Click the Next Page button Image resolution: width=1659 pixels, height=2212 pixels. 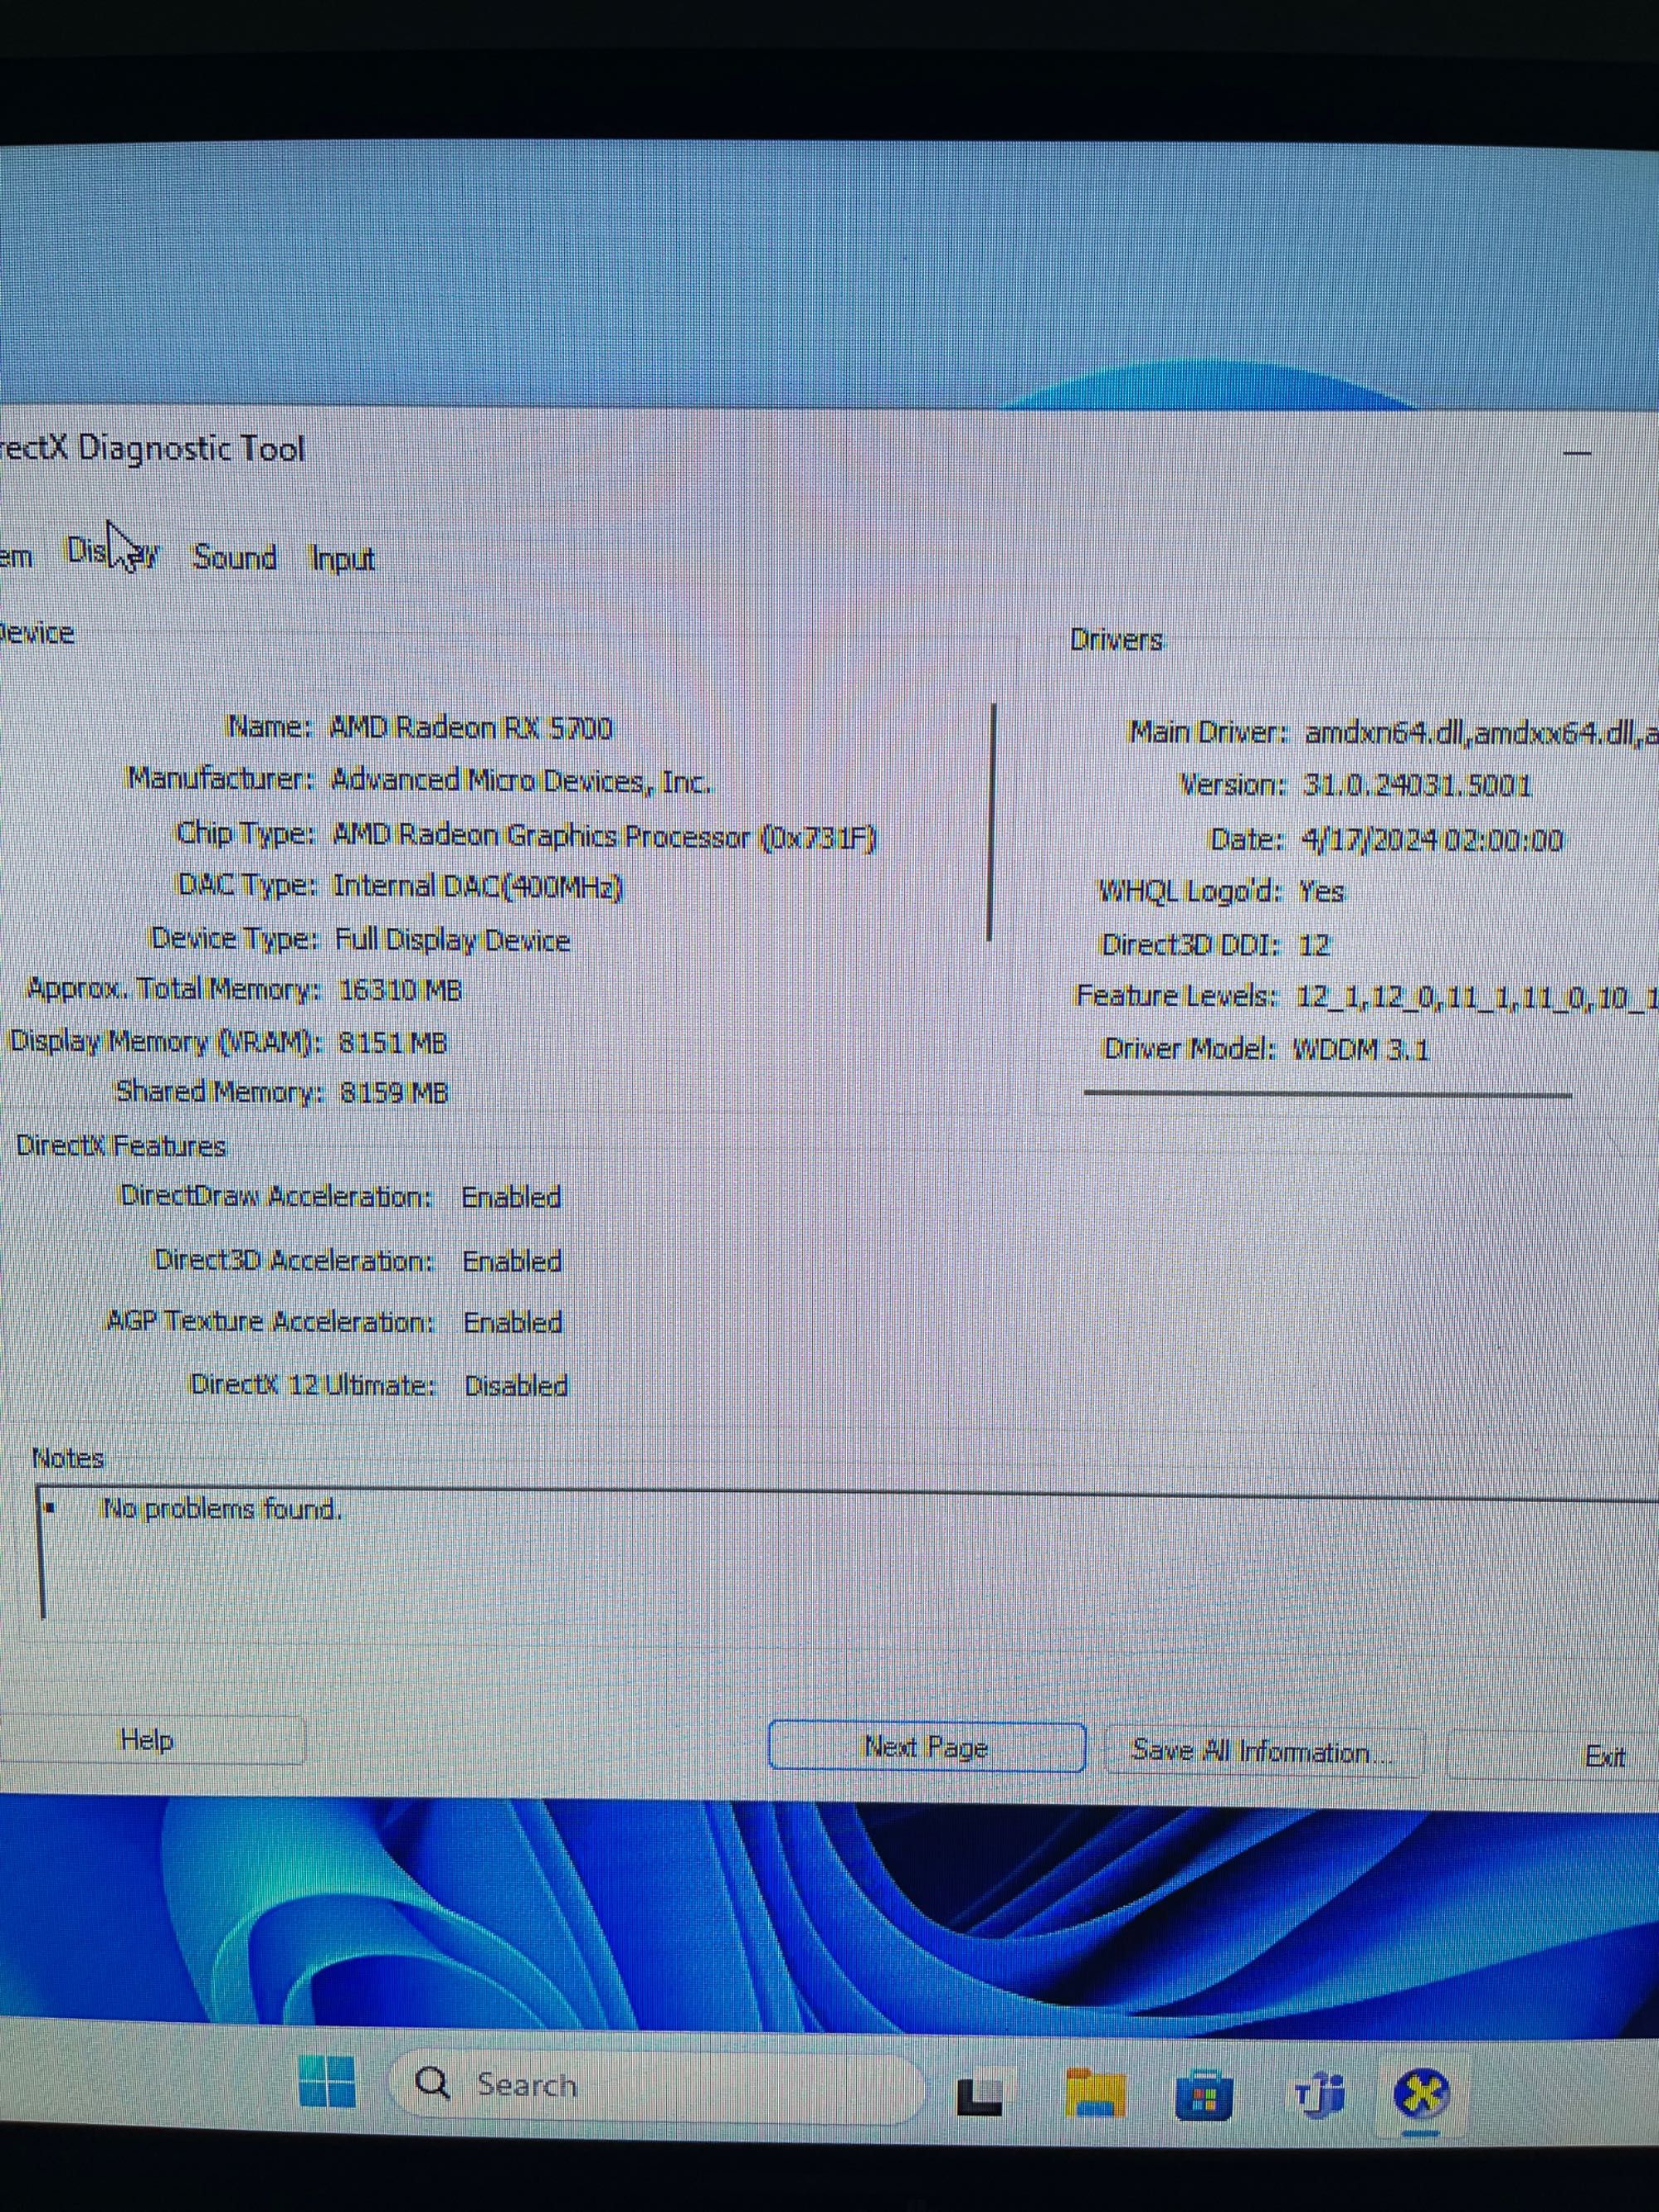(926, 1746)
